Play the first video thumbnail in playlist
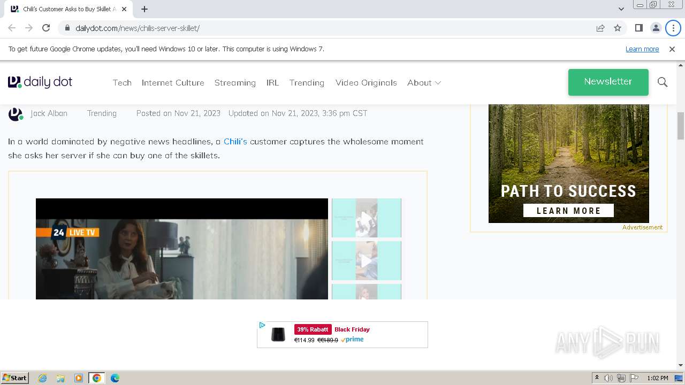Viewport: 685px width, 385px height. 366,218
